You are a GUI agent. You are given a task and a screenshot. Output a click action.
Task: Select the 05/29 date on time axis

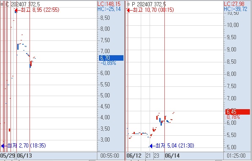(x=8, y=156)
